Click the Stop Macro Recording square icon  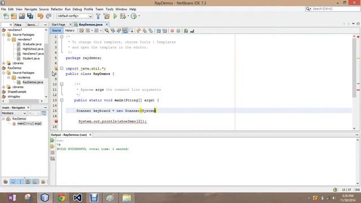(178, 30)
